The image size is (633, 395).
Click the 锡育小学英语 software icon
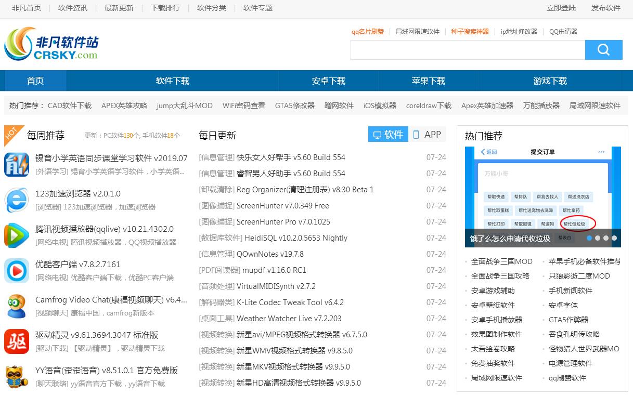[x=17, y=165]
